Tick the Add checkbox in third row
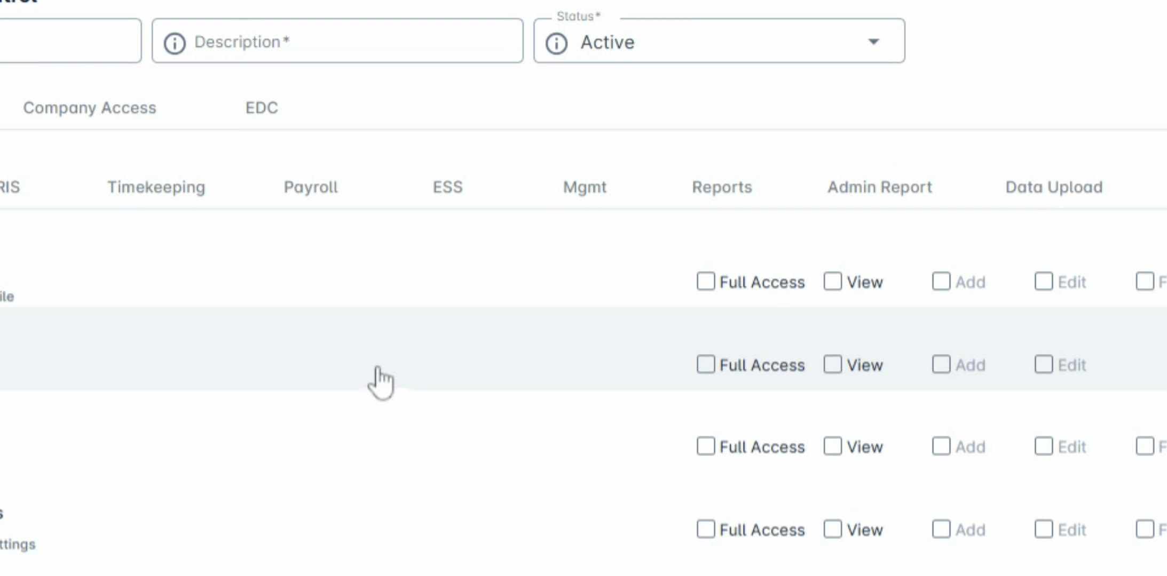 [x=941, y=446]
